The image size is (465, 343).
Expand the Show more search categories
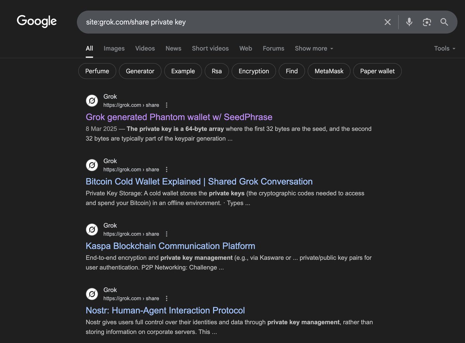click(x=314, y=48)
